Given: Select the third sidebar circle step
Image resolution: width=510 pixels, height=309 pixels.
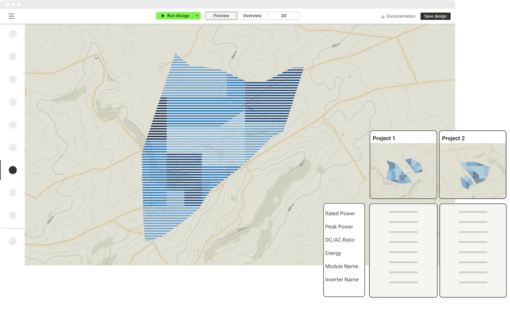Looking at the screenshot, I should coord(13,79).
